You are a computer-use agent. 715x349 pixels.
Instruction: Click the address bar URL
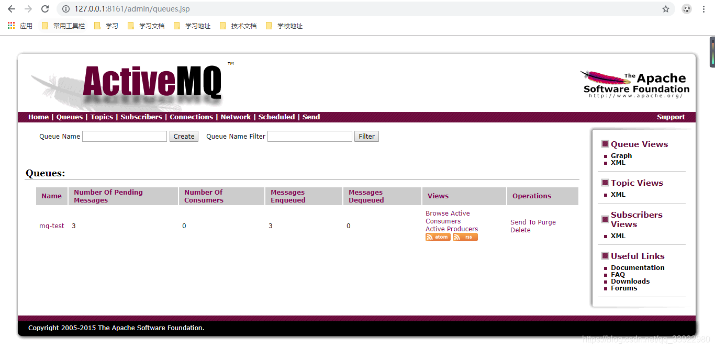click(132, 9)
